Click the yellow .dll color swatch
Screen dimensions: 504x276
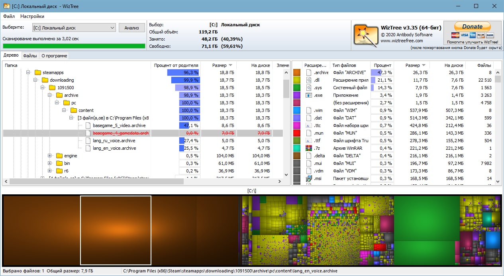click(x=297, y=80)
